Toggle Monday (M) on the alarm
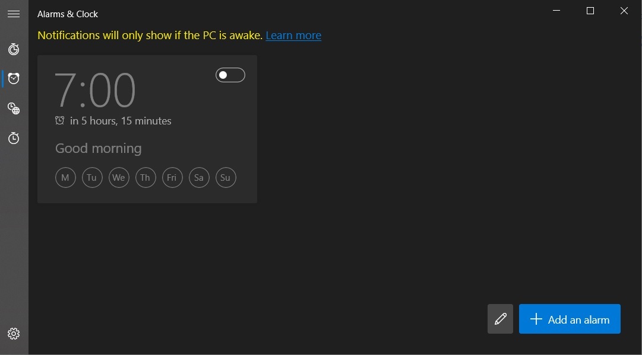Image resolution: width=642 pixels, height=355 pixels. [x=65, y=178]
